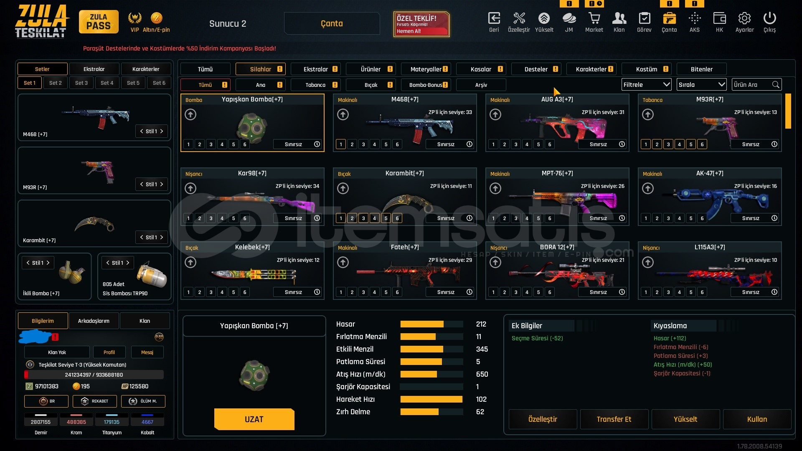The height and width of the screenshot is (451, 802).
Task: Toggle slot 4 on AUG A3 card
Action: coord(527,144)
